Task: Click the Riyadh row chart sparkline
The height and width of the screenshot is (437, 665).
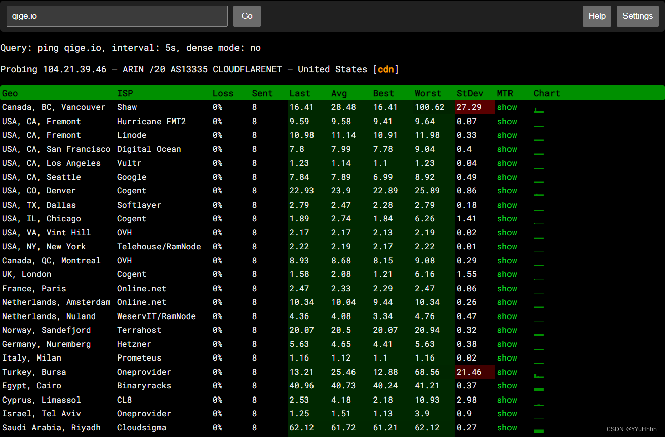Action: [x=539, y=431]
